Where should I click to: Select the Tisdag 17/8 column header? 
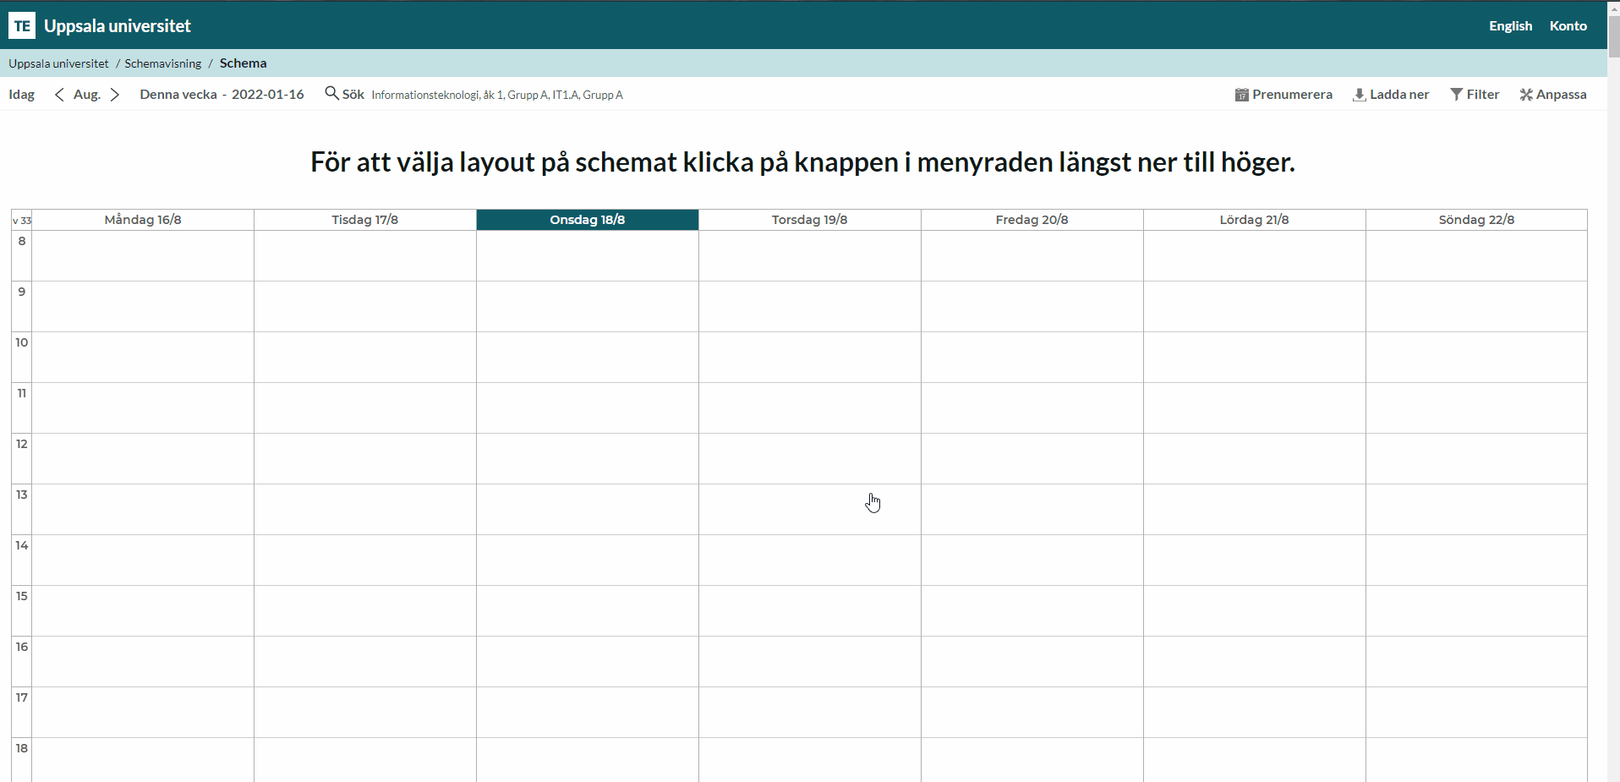click(x=365, y=220)
